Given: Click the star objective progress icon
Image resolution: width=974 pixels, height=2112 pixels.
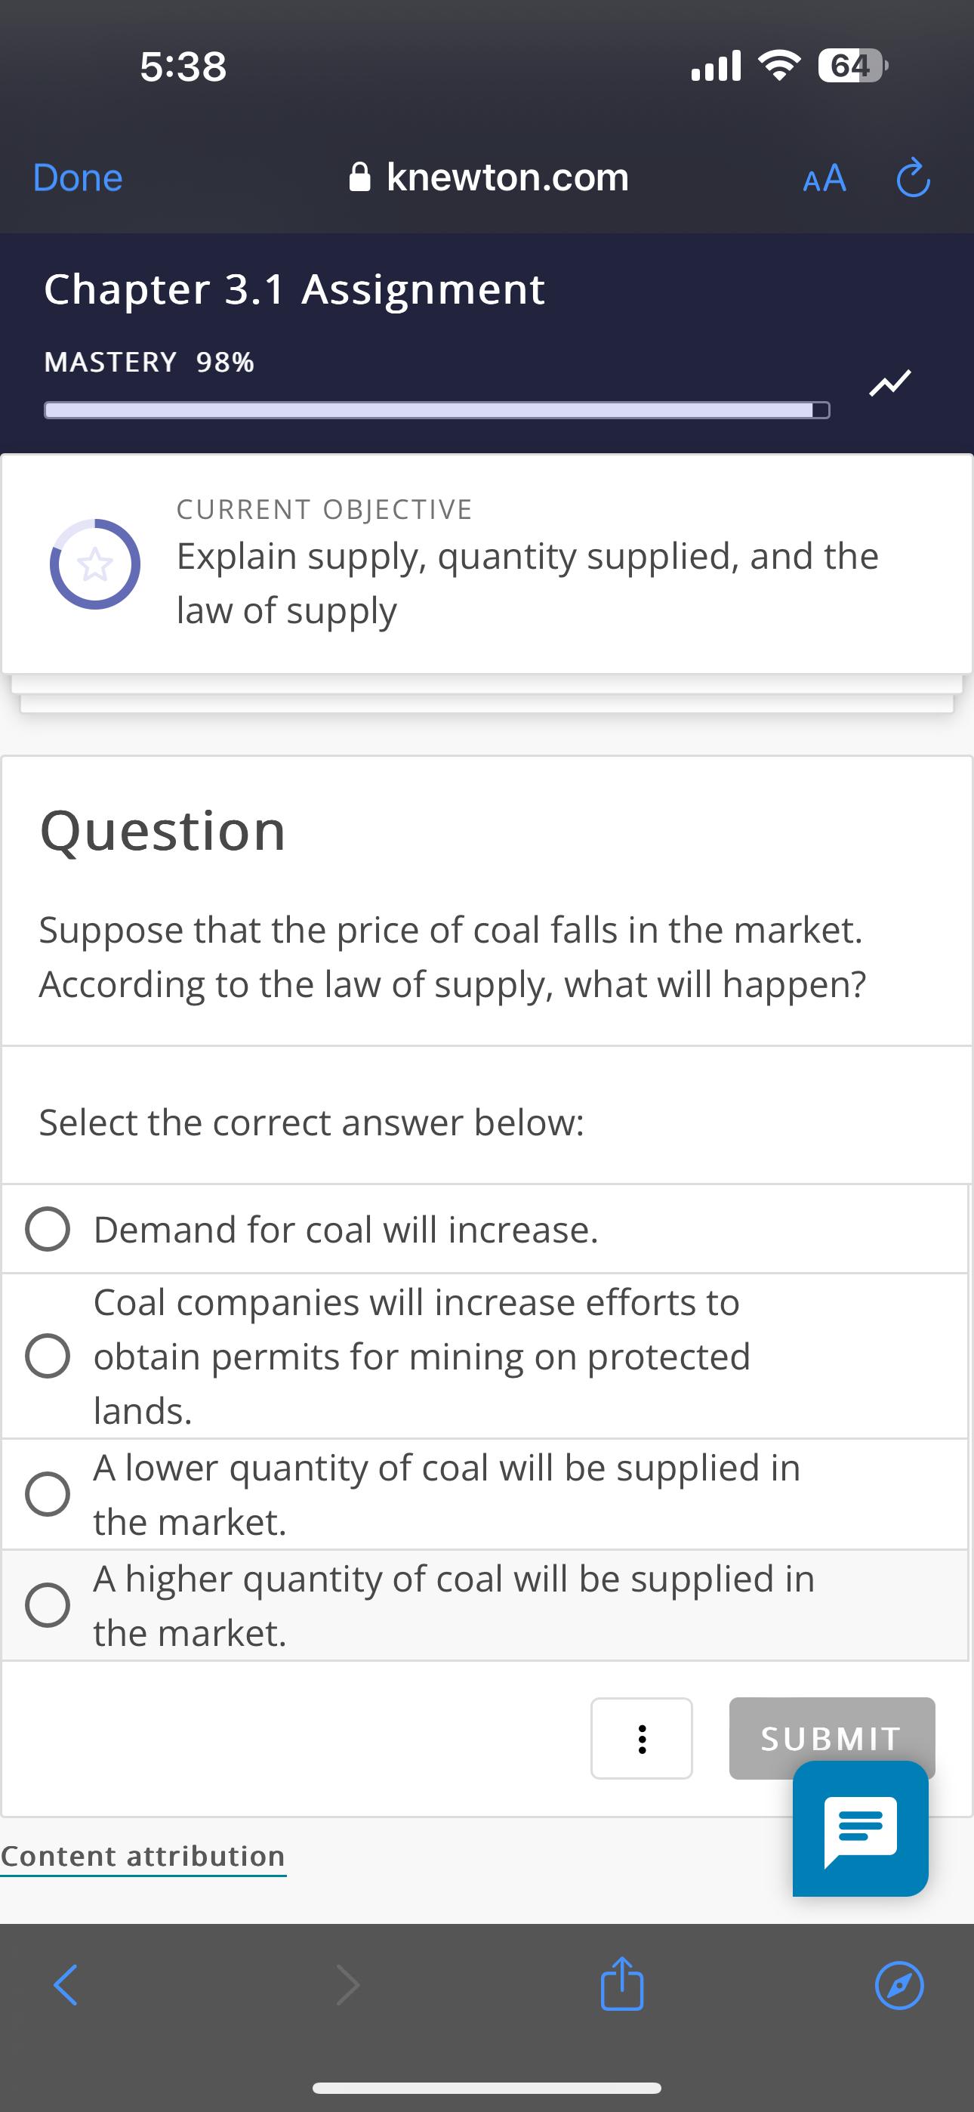Looking at the screenshot, I should click(95, 564).
